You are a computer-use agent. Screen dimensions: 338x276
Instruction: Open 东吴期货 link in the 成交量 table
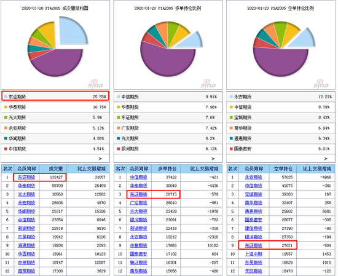tap(26, 237)
